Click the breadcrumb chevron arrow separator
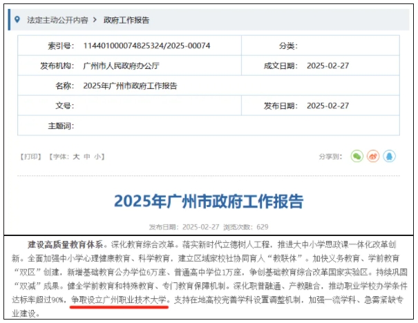The height and width of the screenshot is (323, 418). (x=95, y=20)
